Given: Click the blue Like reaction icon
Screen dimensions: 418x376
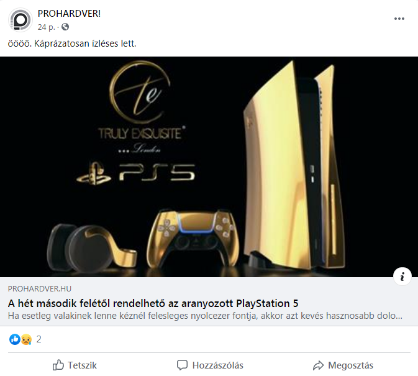Looking at the screenshot, I should pos(15,339).
